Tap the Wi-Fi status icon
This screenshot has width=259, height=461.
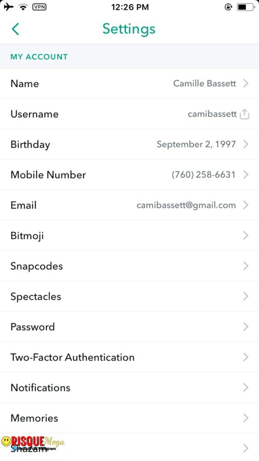23,7
